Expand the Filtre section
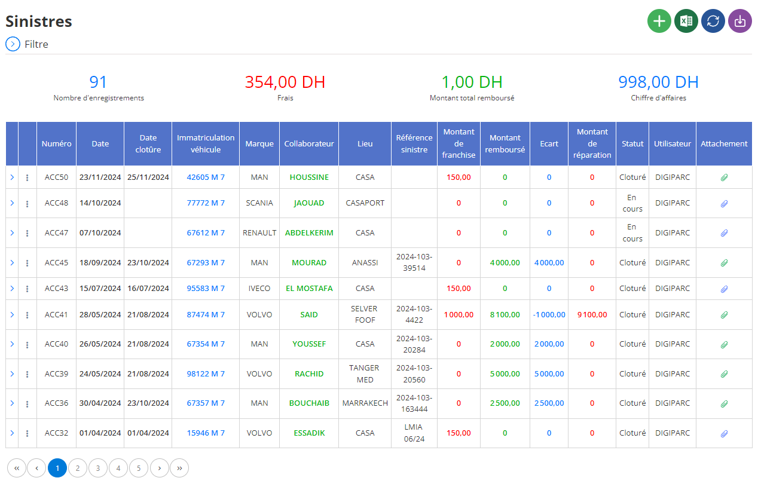 coord(13,44)
